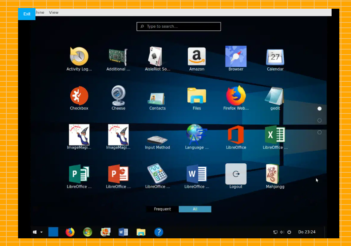Select the first filled page indicator dot
The height and width of the screenshot is (246, 351).
click(320, 108)
